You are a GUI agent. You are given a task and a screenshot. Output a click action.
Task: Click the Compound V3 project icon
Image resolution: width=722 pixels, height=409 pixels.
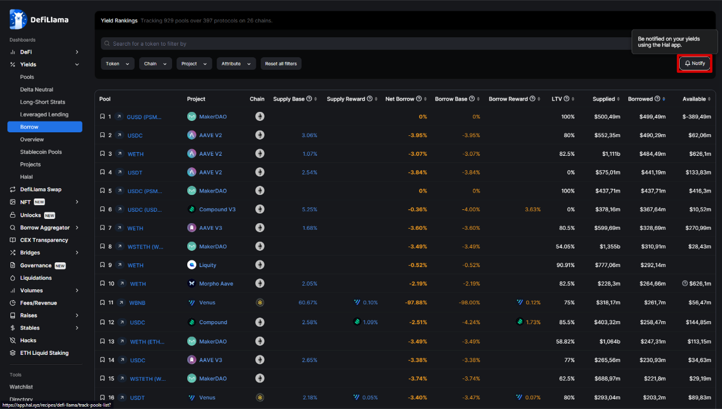coord(191,209)
